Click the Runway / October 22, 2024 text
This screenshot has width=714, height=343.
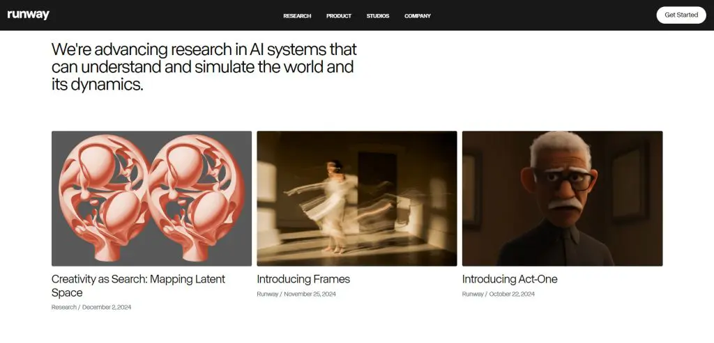(499, 294)
